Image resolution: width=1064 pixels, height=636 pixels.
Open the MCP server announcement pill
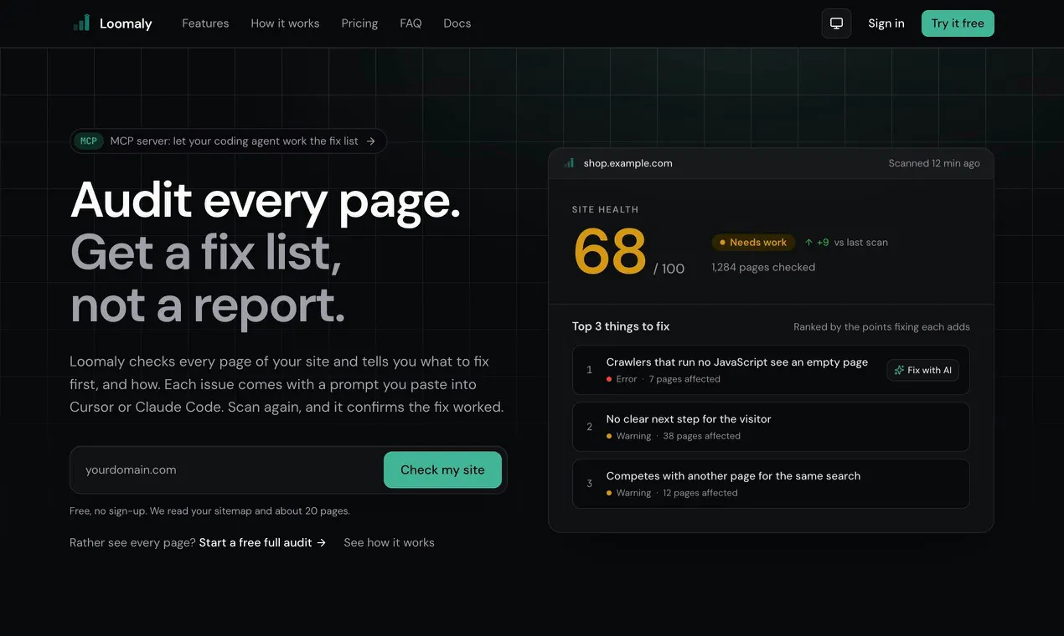[228, 141]
